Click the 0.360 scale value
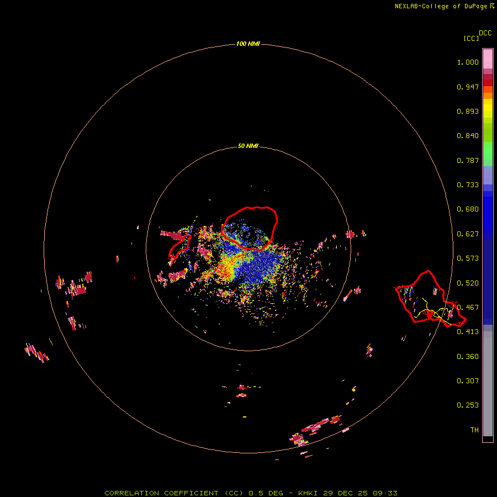 468,357
